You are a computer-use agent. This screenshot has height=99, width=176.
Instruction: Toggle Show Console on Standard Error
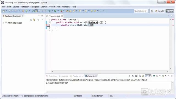click(x=150, y=76)
